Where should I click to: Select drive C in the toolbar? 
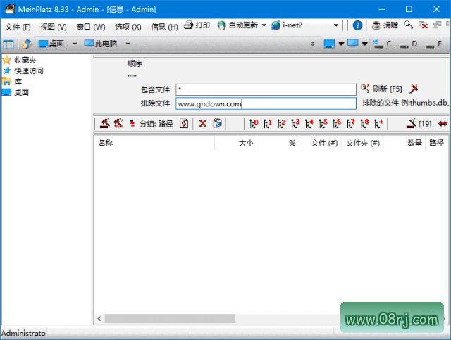382,44
